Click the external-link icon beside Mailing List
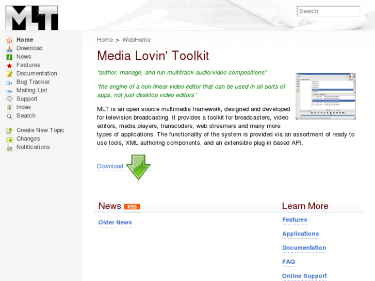The width and height of the screenshot is (375, 281). (9, 91)
